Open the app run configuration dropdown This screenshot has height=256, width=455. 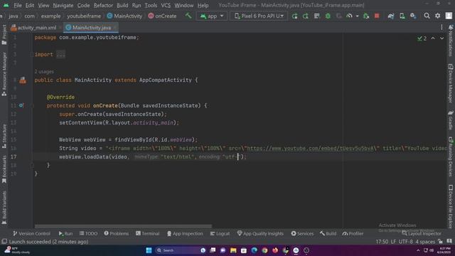pos(212,16)
